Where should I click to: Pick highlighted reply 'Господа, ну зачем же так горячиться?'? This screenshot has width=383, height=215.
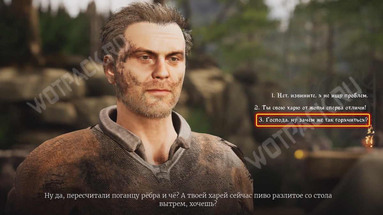[313, 120]
